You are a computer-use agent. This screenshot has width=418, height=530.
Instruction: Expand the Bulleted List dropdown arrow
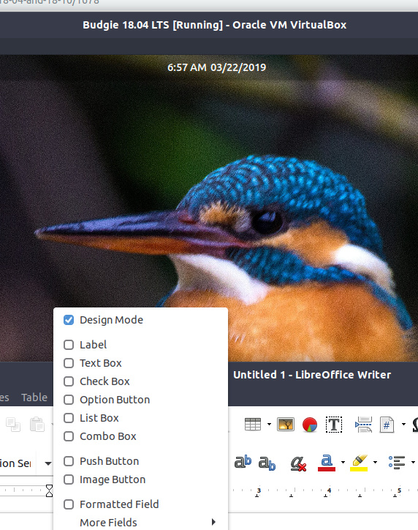tap(413, 462)
